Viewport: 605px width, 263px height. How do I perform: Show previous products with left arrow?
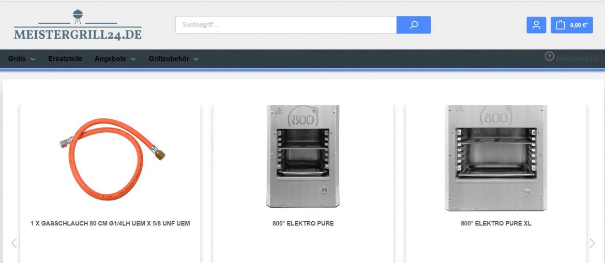[14, 243]
